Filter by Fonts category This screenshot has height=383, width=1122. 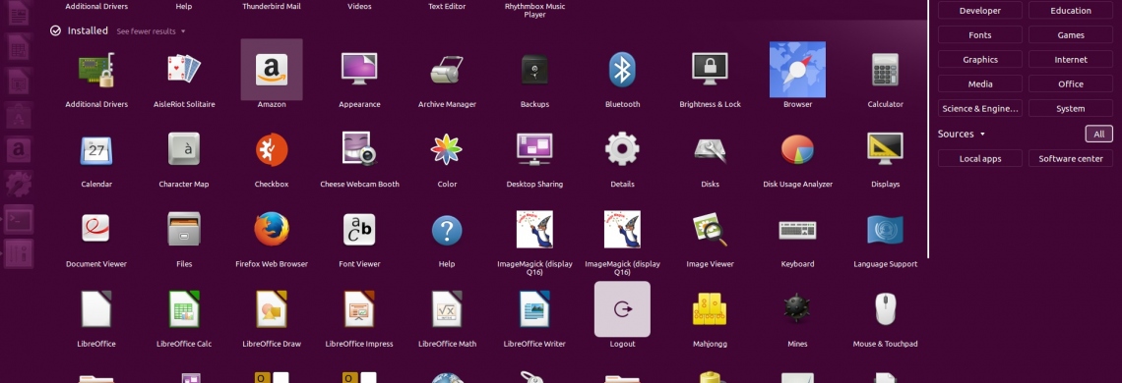(979, 35)
